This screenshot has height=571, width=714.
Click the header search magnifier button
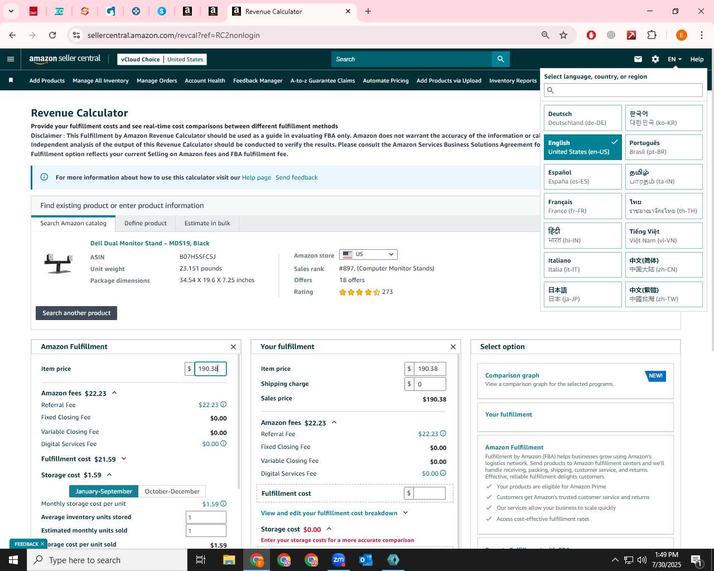[501, 59]
